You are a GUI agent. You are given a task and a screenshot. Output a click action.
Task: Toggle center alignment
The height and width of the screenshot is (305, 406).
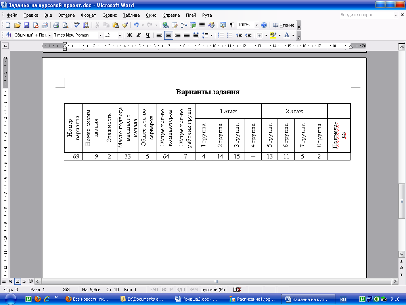pyautogui.click(x=169, y=35)
